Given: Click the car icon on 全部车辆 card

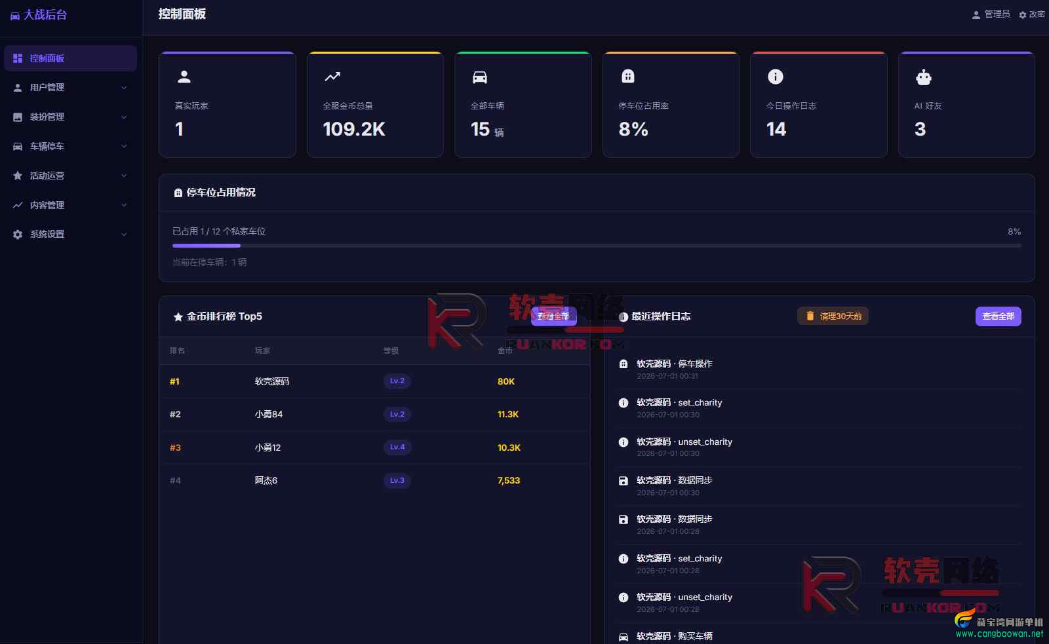Looking at the screenshot, I should point(480,77).
